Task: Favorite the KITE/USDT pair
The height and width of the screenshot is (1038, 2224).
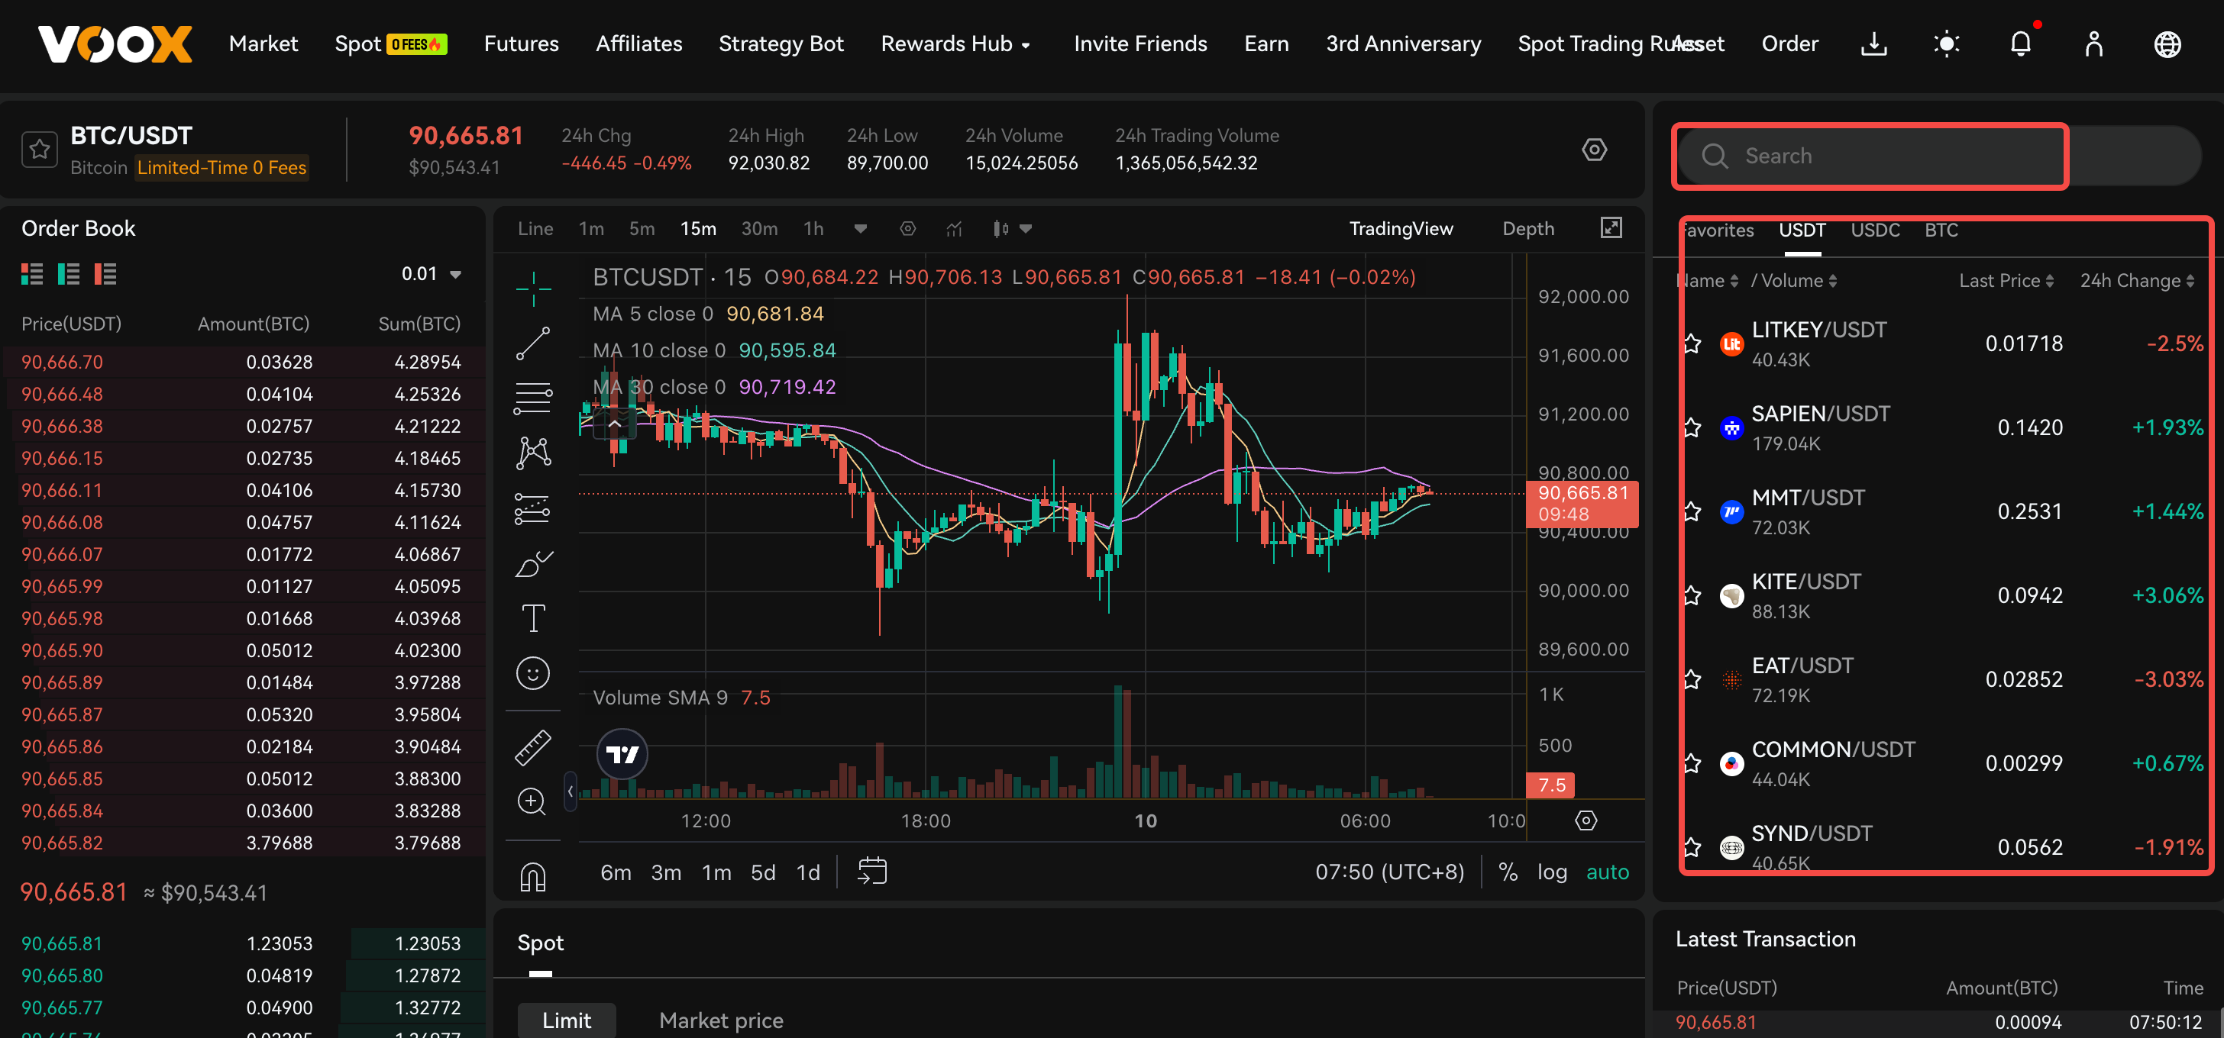Action: pos(1692,596)
